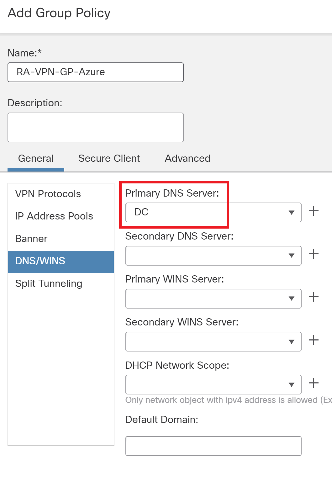The height and width of the screenshot is (486, 332).
Task: Open the Banner settings section
Action: (31, 239)
